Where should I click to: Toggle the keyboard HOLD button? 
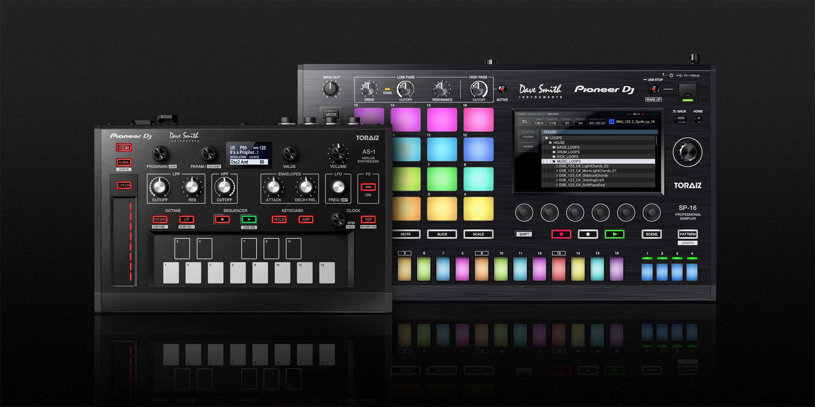pyautogui.click(x=279, y=219)
